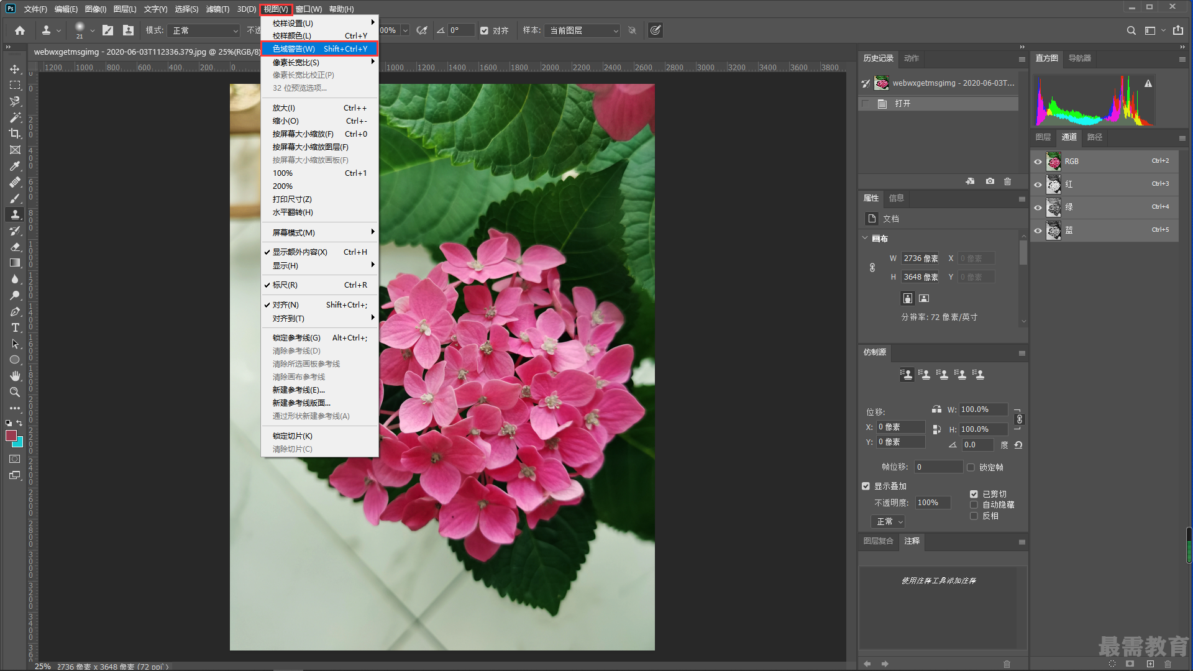Click the history panel trash icon
Screen dimensions: 1193x671
(1007, 181)
